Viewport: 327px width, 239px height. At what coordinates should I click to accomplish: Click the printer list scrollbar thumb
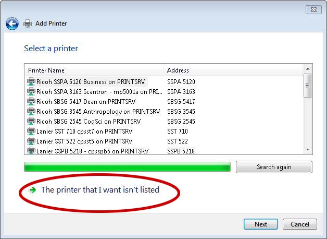click(308, 85)
